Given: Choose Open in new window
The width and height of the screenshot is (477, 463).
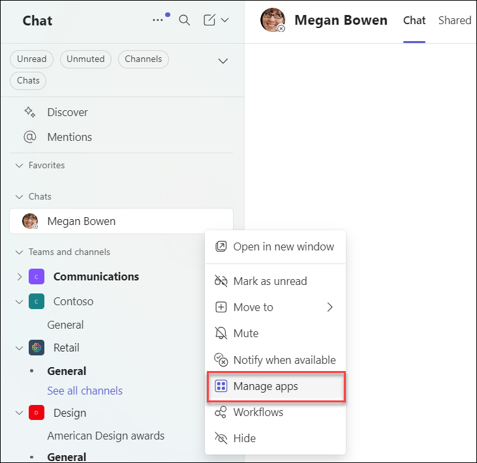Looking at the screenshot, I should click(x=275, y=246).
